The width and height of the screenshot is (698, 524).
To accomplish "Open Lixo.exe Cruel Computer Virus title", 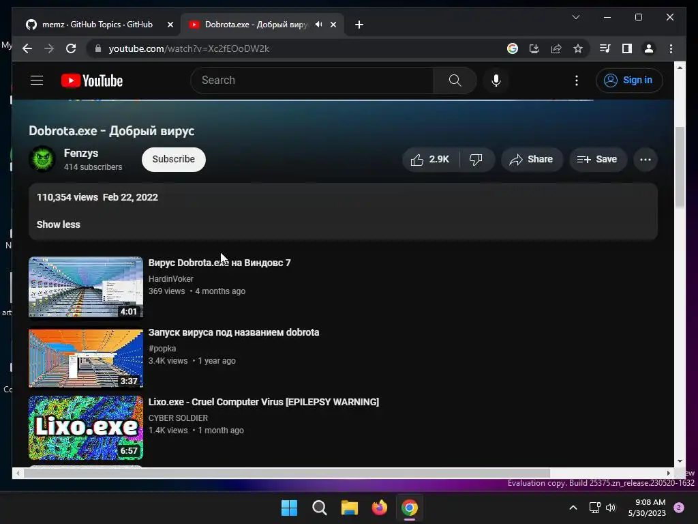I will tap(264, 402).
